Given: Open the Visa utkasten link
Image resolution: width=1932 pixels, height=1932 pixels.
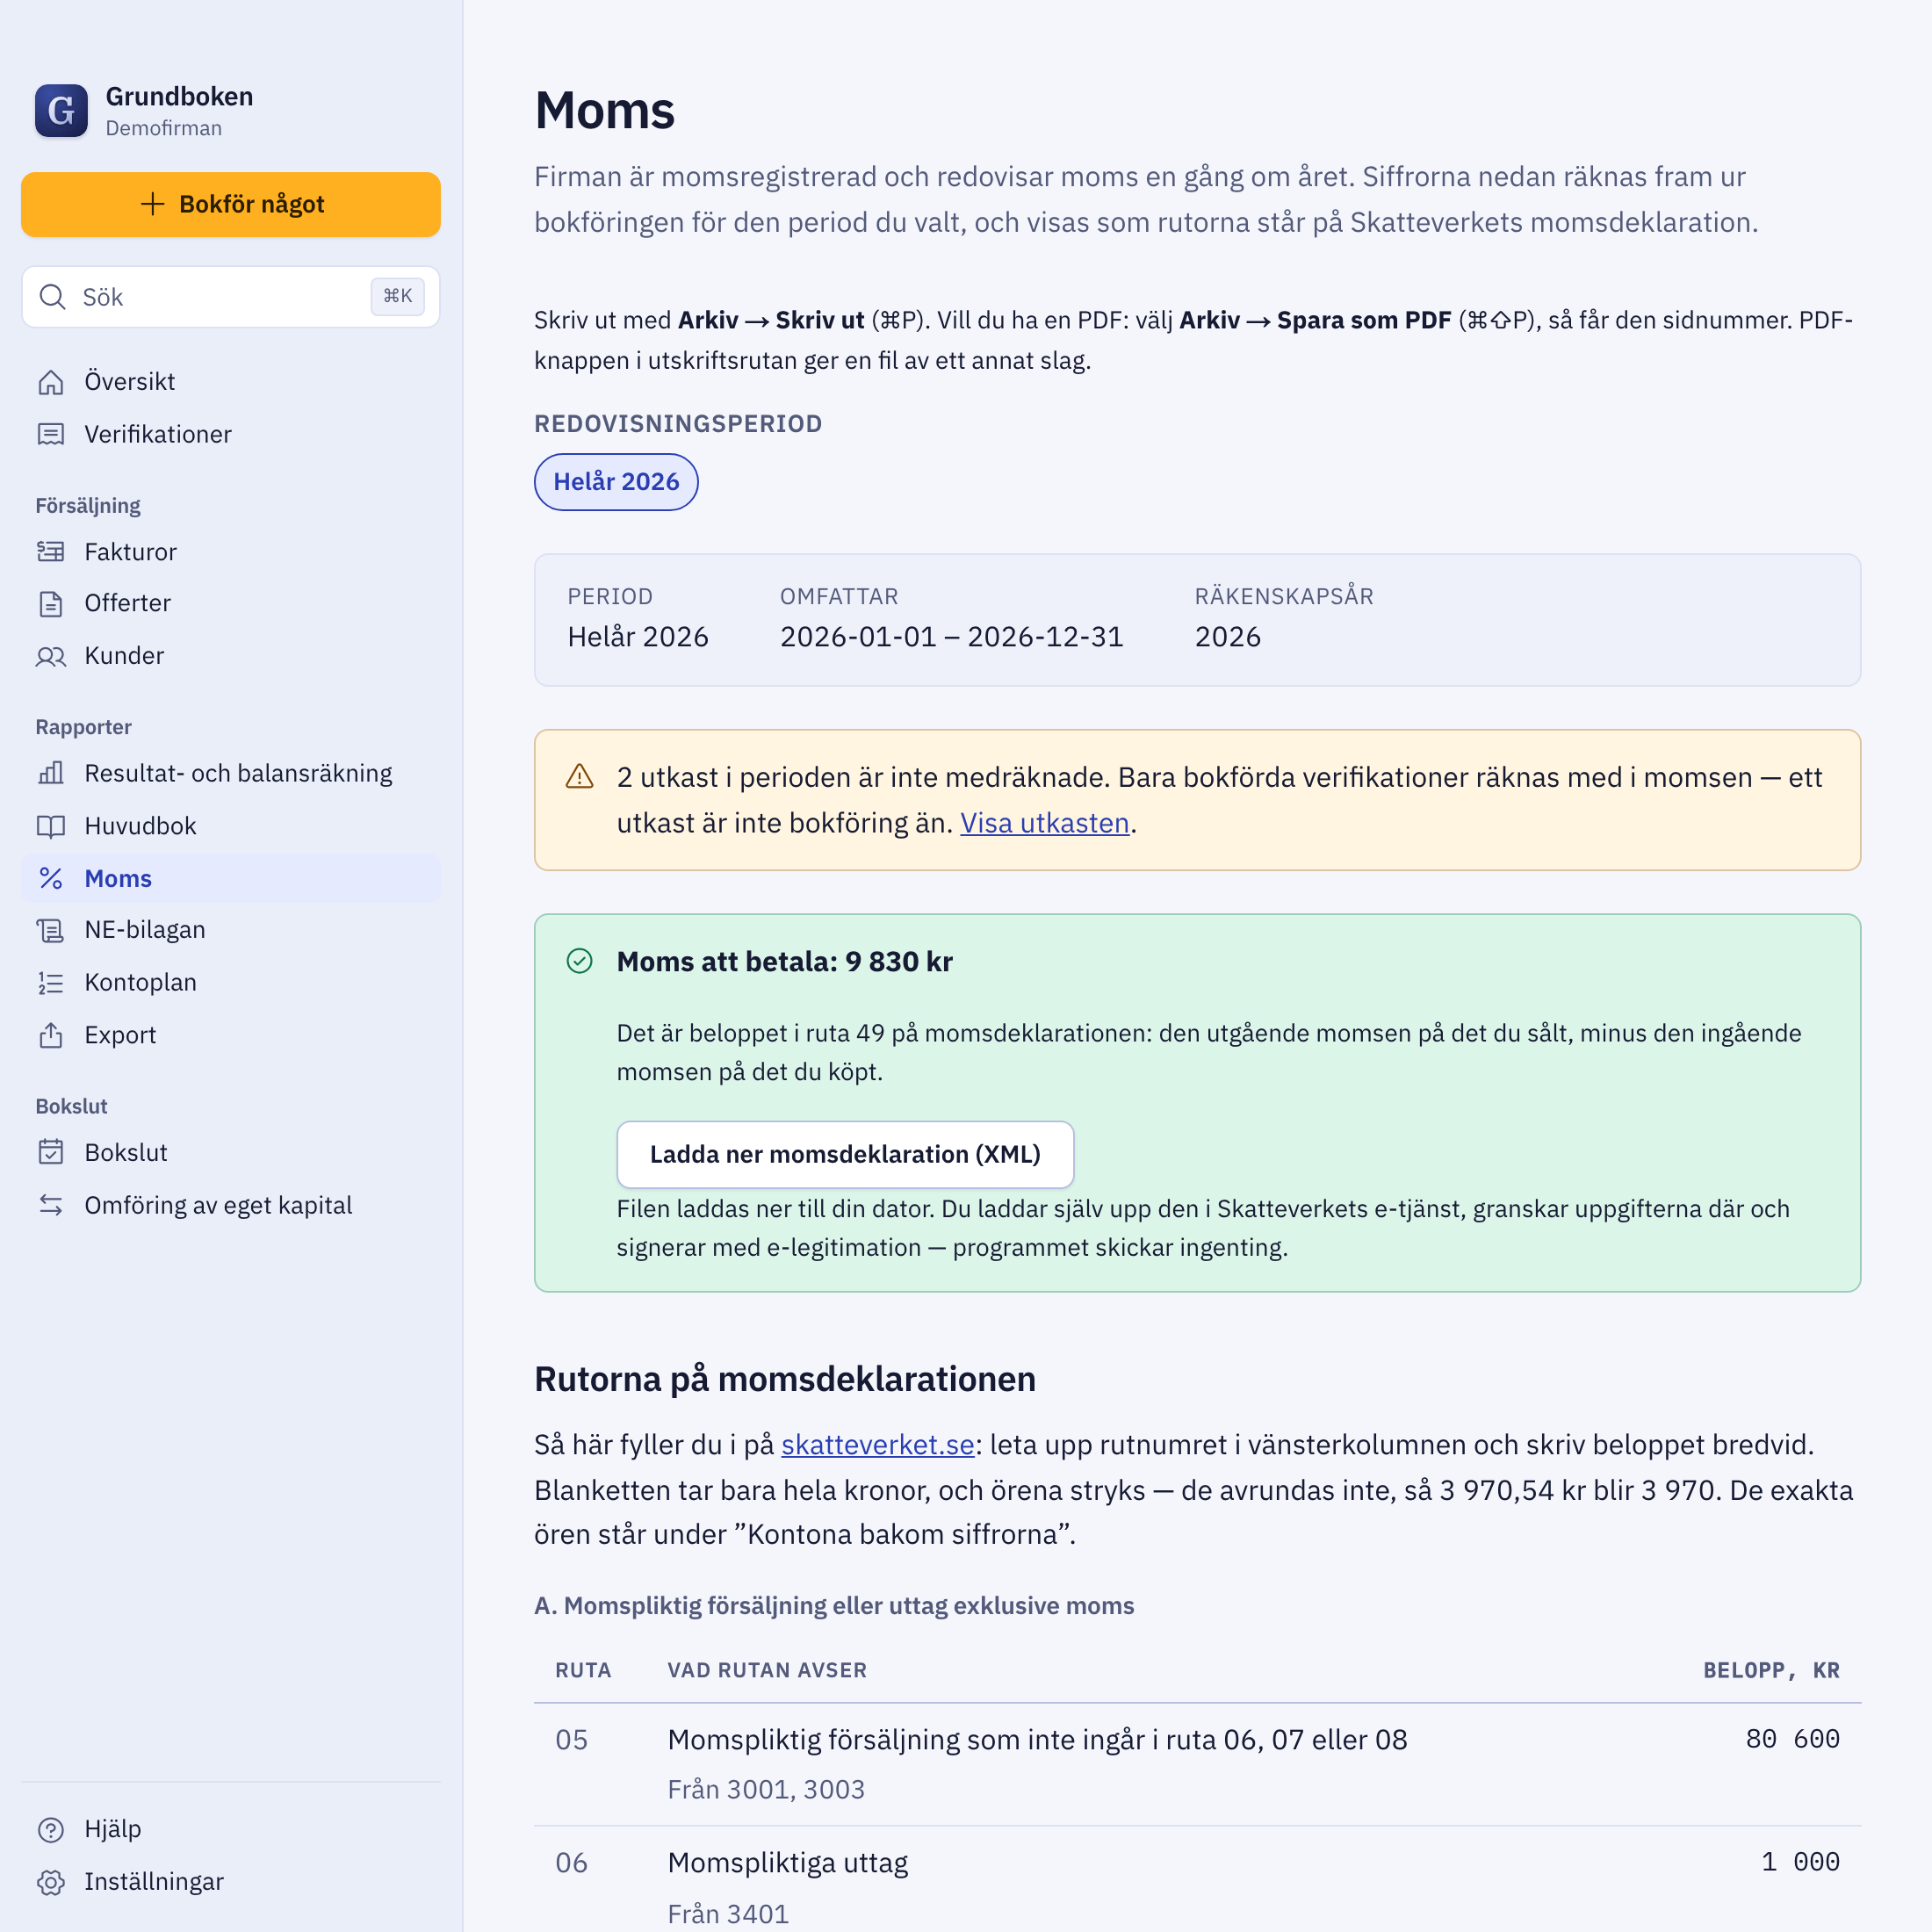Looking at the screenshot, I should [x=1045, y=823].
